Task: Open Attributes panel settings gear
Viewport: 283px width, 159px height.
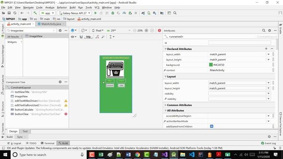Action: 269,30
